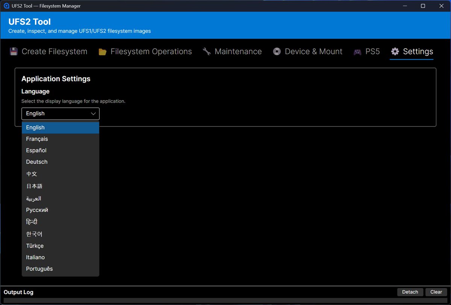Choose English from the language list
Viewport: 451px width, 305px height.
[x=61, y=128]
